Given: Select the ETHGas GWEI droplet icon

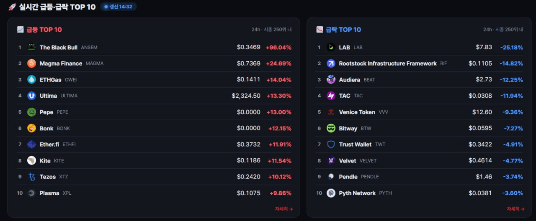Looking at the screenshot, I should click(31, 79).
